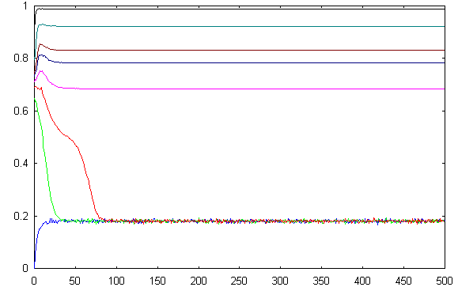This screenshot has width=458, height=287.
Task: Click the x-axis label 500
Action: pos(445,281)
